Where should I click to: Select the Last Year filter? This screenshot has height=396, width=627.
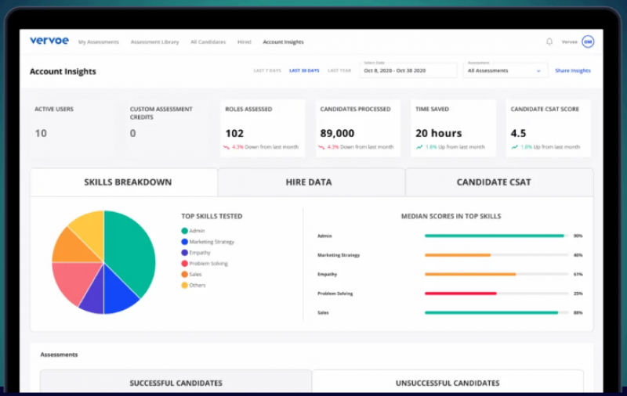[339, 70]
